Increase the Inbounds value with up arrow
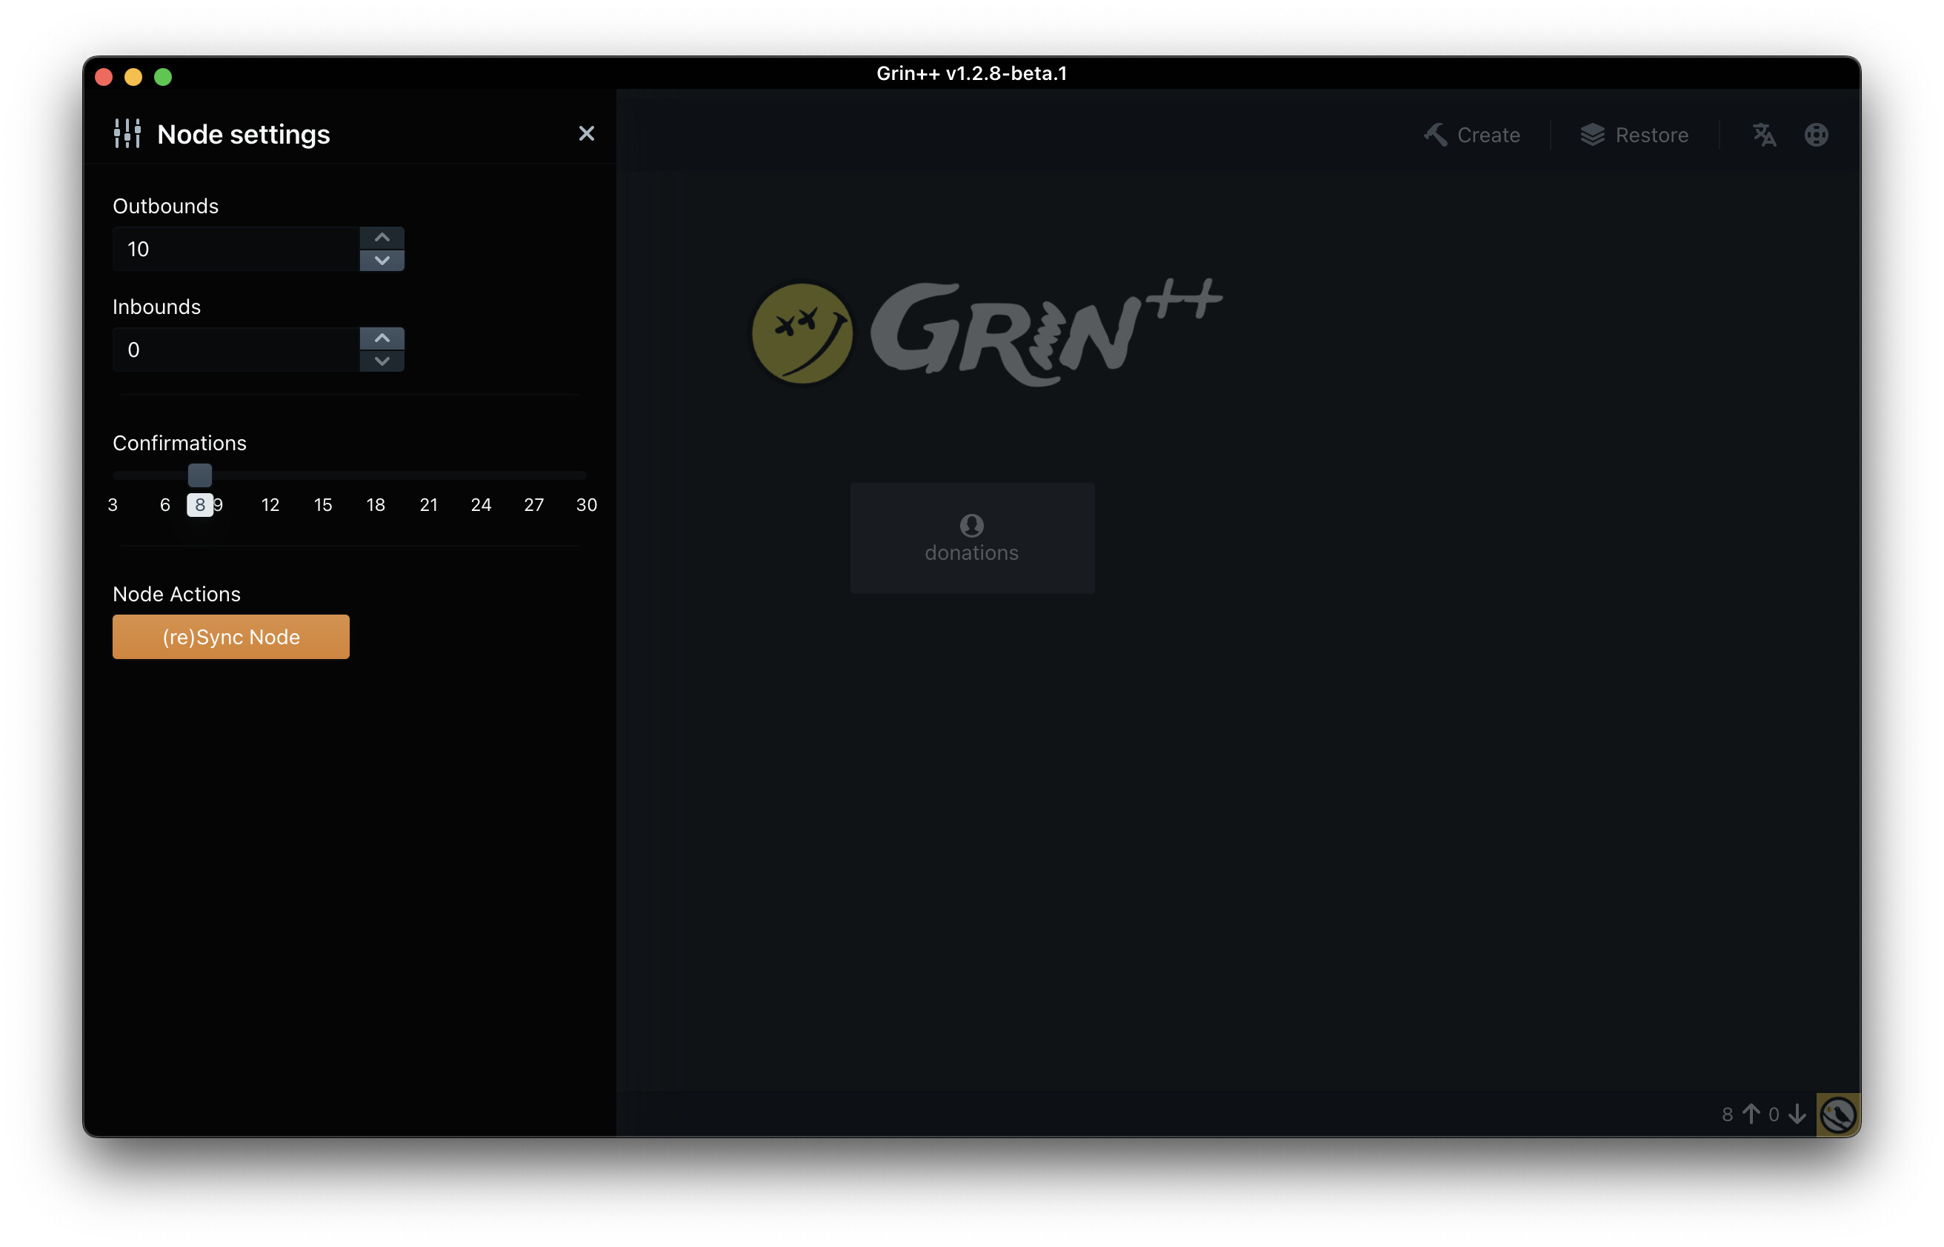1944x1247 pixels. click(x=382, y=338)
